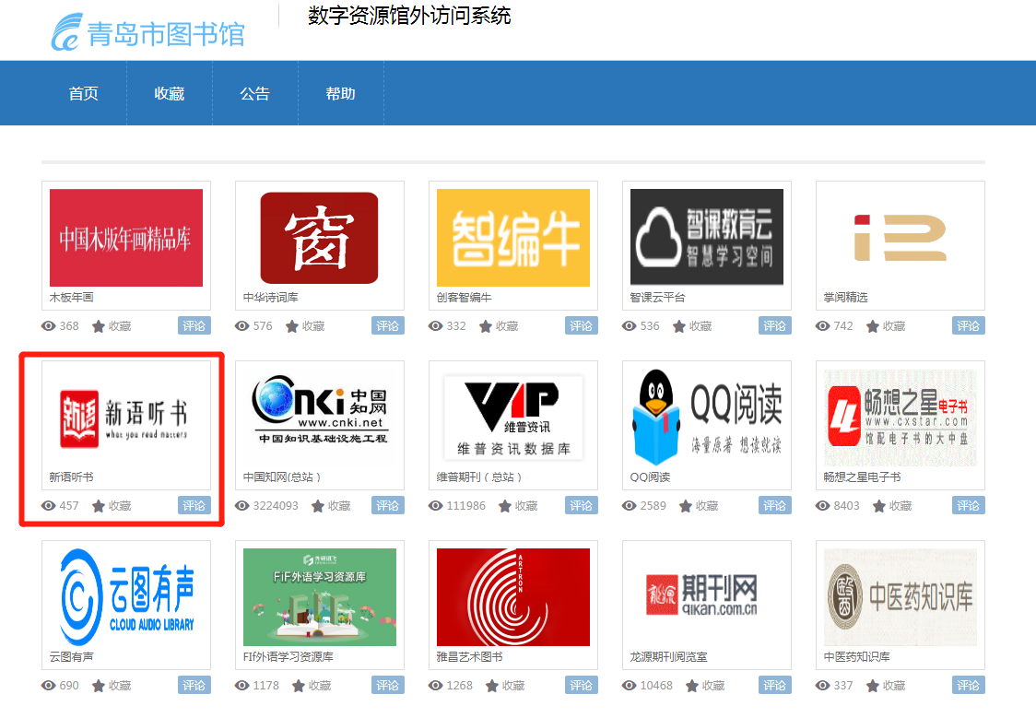Click the 评论 button under 木板年画

[x=194, y=325]
